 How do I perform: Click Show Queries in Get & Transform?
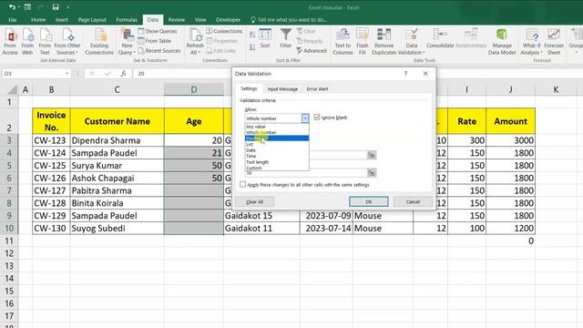tap(158, 31)
